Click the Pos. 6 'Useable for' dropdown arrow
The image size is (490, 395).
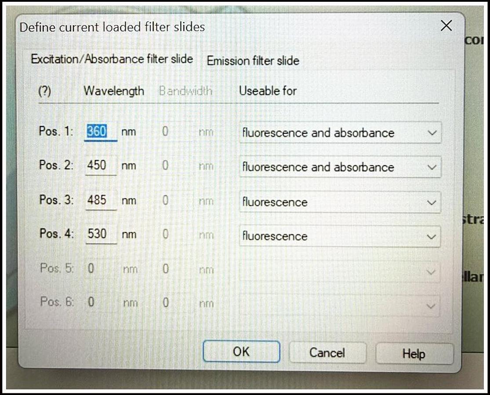click(432, 306)
